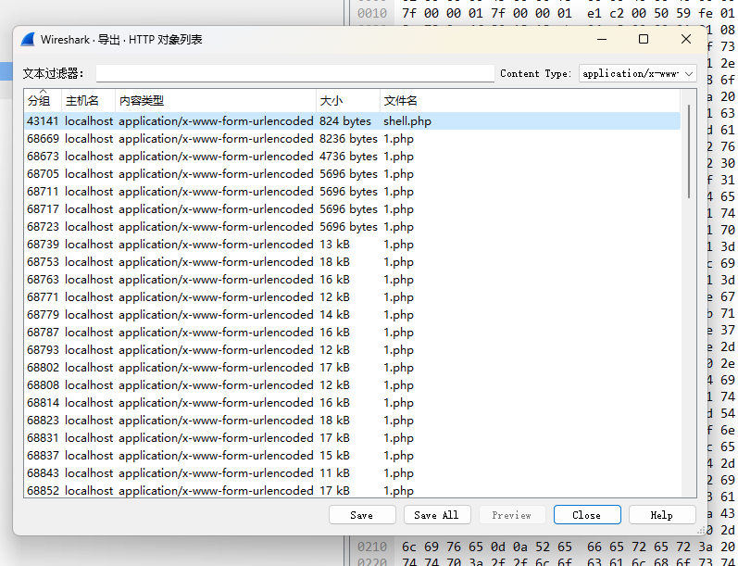Select the packet 68753 row
This screenshot has width=738, height=566.
[x=352, y=262]
